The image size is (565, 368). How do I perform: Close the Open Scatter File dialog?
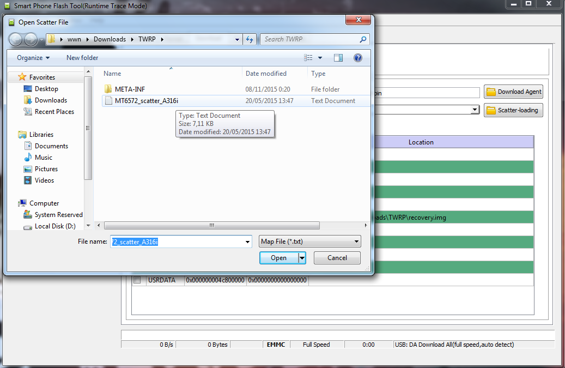coord(358,20)
